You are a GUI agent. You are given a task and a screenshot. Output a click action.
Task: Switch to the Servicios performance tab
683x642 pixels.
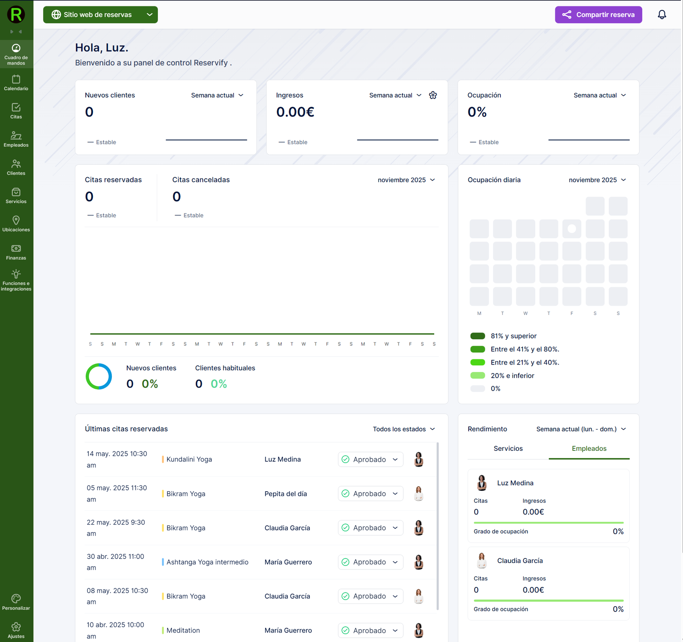point(508,449)
